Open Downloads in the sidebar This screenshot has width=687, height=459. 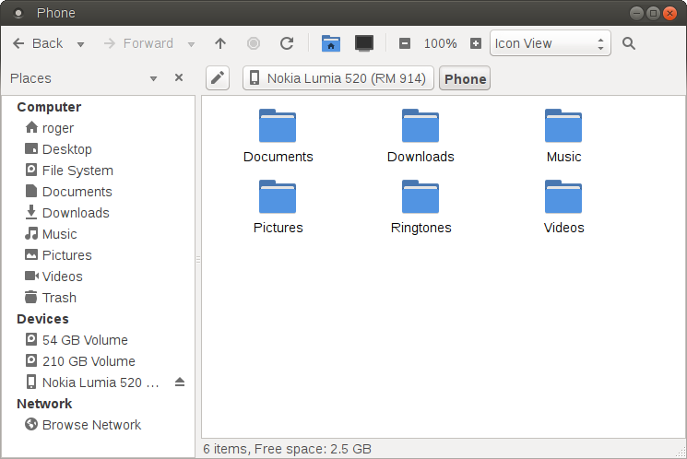point(99,213)
